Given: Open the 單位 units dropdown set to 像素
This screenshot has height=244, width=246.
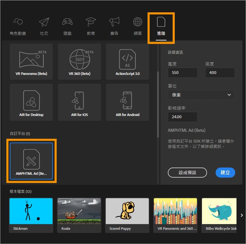Looking at the screenshot, I should pyautogui.click(x=201, y=95).
